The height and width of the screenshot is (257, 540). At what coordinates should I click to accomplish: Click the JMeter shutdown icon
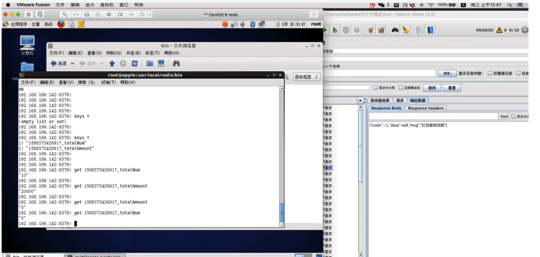tap(356, 30)
